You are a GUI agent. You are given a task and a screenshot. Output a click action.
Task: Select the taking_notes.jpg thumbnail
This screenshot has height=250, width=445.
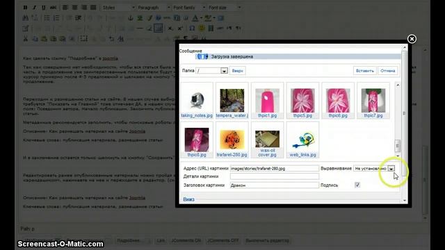(x=197, y=101)
